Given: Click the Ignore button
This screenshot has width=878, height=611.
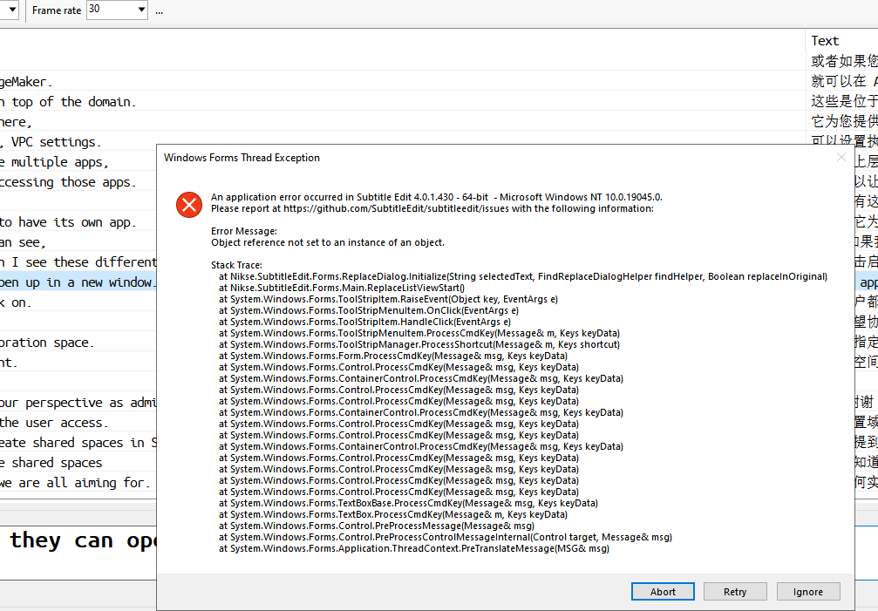Looking at the screenshot, I should point(807,591).
